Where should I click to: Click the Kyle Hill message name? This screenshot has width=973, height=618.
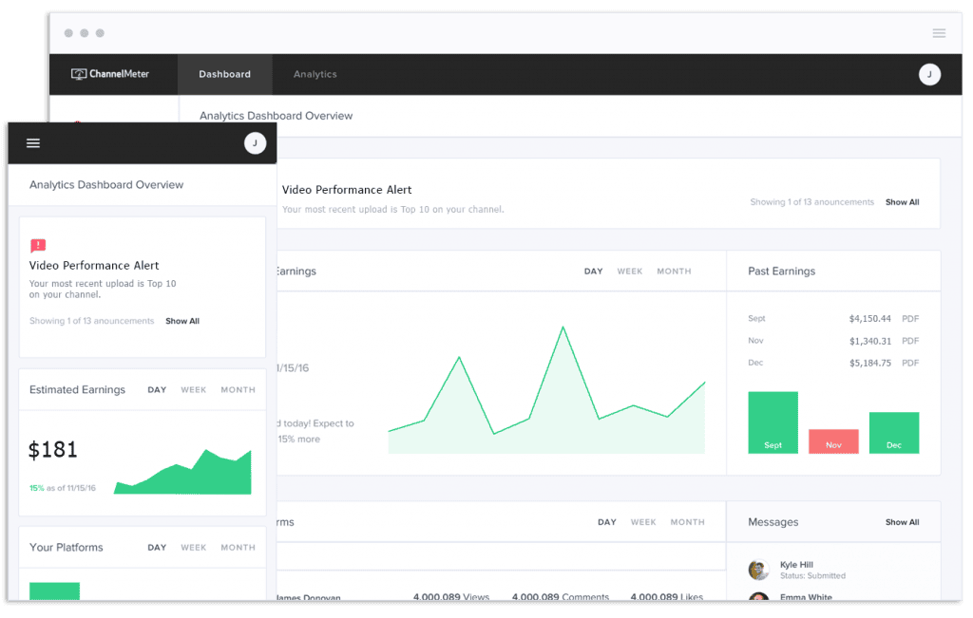pos(796,565)
